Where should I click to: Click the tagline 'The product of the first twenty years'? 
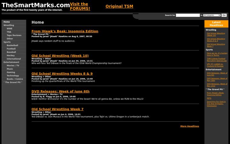[x=32, y=10]
